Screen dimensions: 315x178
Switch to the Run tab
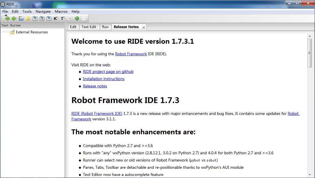[105, 27]
